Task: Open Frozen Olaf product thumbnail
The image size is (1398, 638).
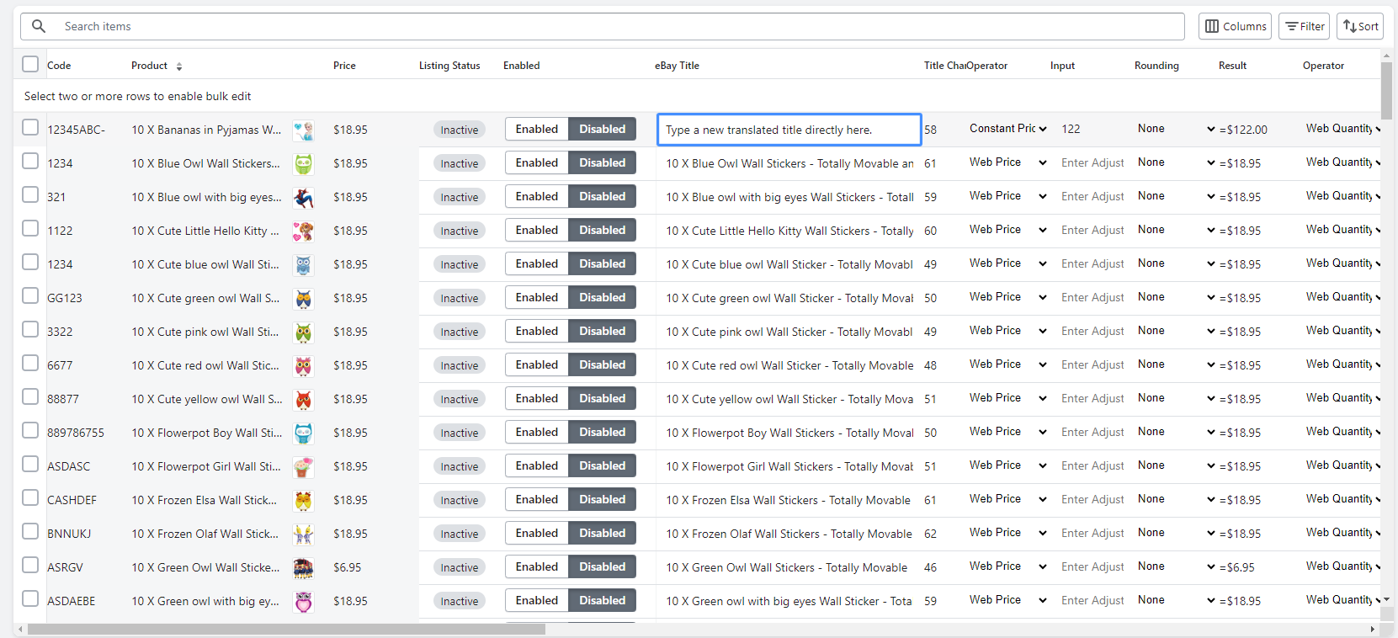Action: 303,534
